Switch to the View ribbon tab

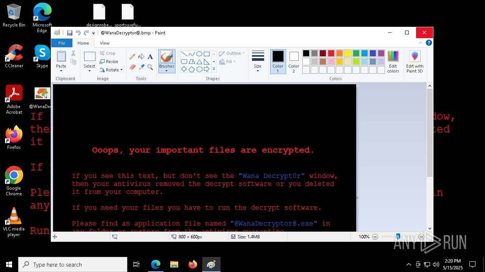point(105,43)
